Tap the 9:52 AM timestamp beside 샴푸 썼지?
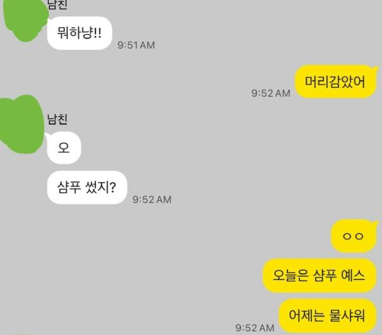 pyautogui.click(x=152, y=200)
